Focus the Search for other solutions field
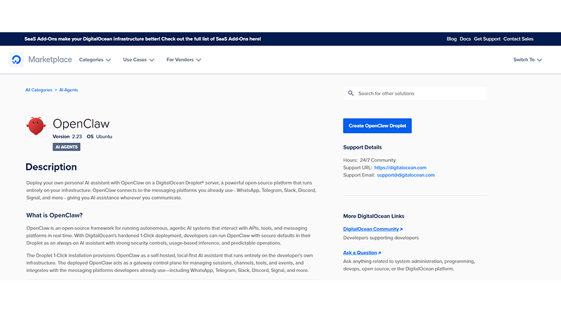 pos(415,93)
